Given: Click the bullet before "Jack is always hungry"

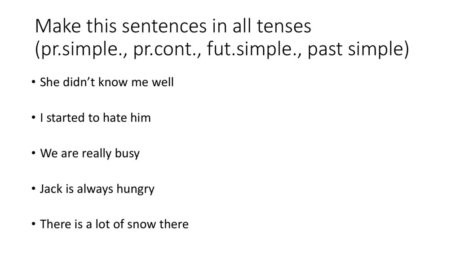Looking at the screenshot, I should click(34, 189).
